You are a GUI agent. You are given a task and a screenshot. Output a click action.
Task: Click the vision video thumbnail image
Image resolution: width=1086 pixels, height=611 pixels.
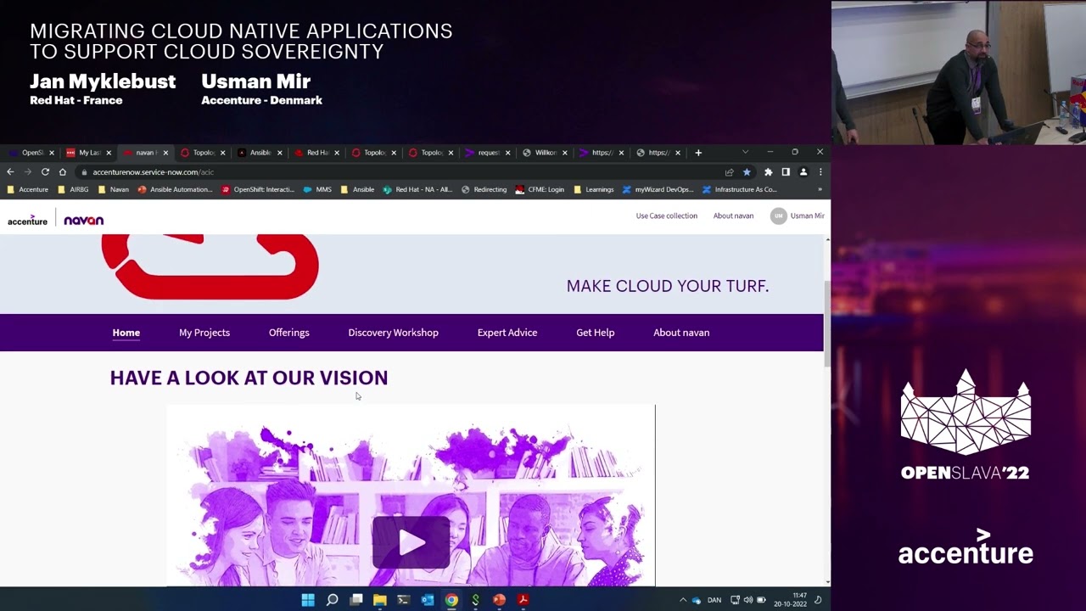[411, 496]
